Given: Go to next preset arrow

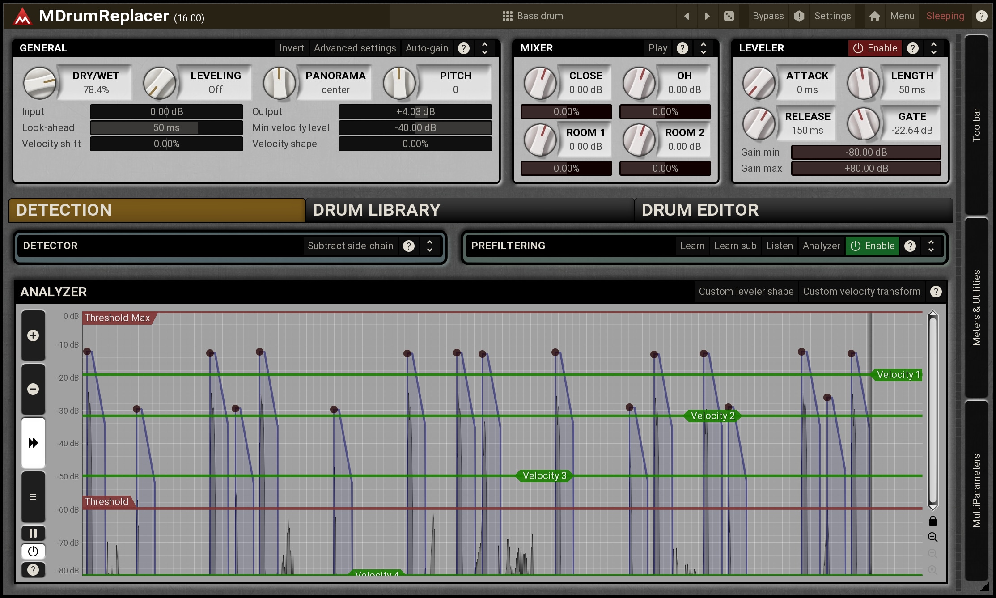Looking at the screenshot, I should (707, 16).
